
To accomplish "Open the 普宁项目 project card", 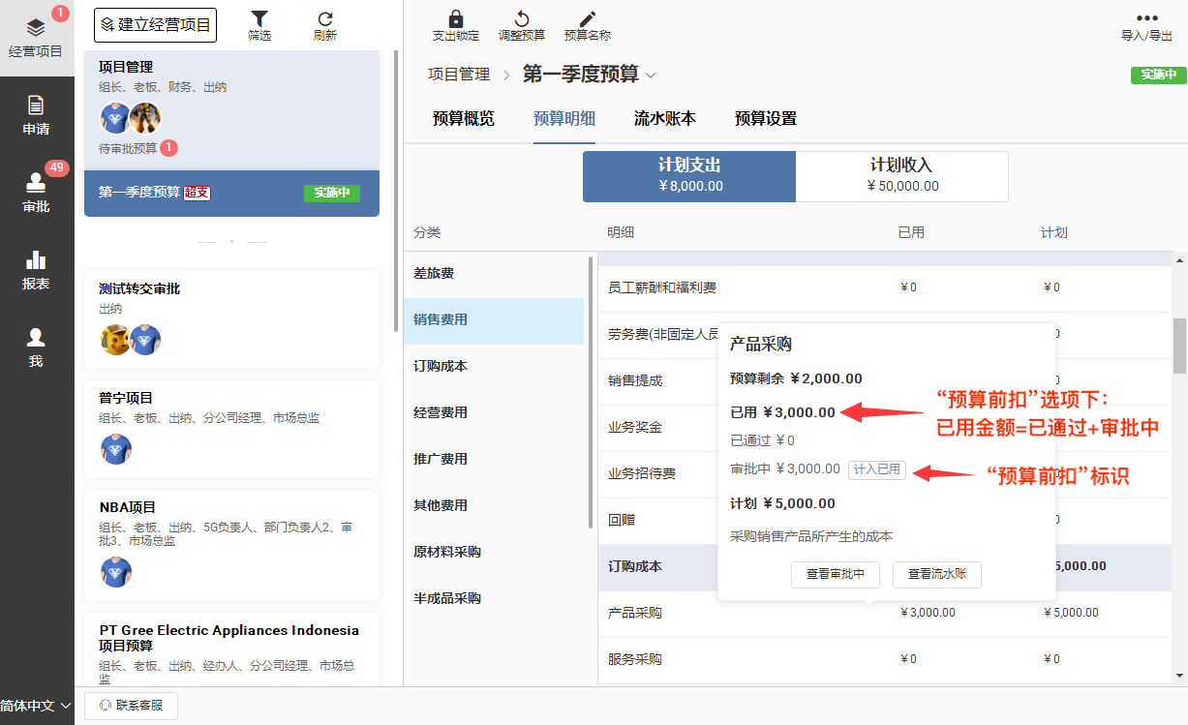I will point(231,429).
